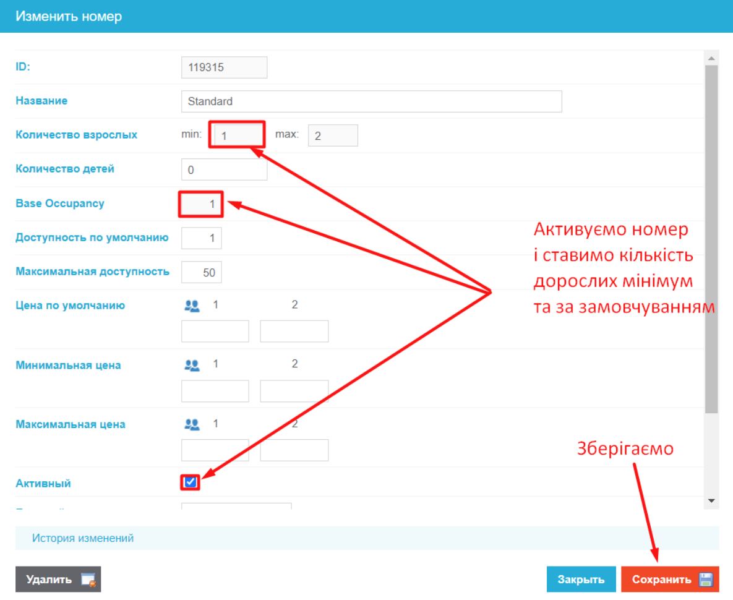Click the guests icon beside Минимальная цена
Viewport: 733px width, 600px height.
[x=192, y=365]
